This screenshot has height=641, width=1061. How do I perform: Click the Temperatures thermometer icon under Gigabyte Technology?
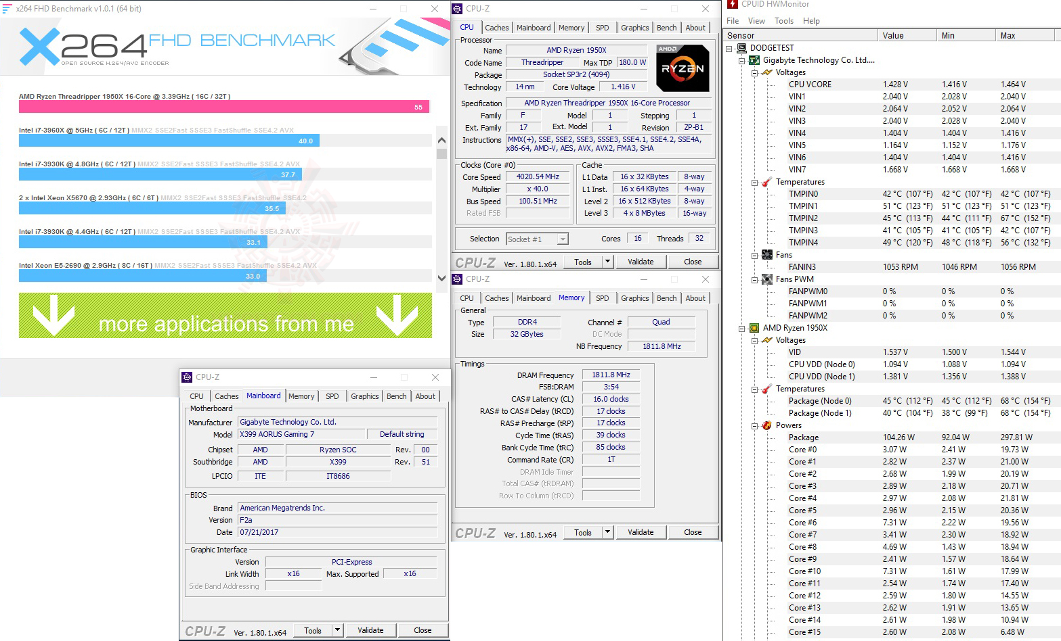coord(767,182)
